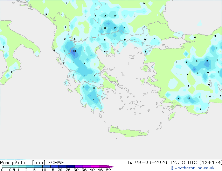This screenshot has width=222, height=171.
Task: Click the legend value label '20'
Action: tap(60, 170)
